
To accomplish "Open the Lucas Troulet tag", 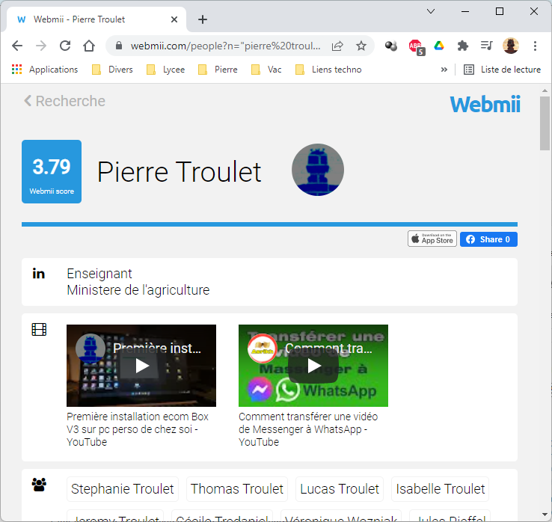I will click(340, 488).
